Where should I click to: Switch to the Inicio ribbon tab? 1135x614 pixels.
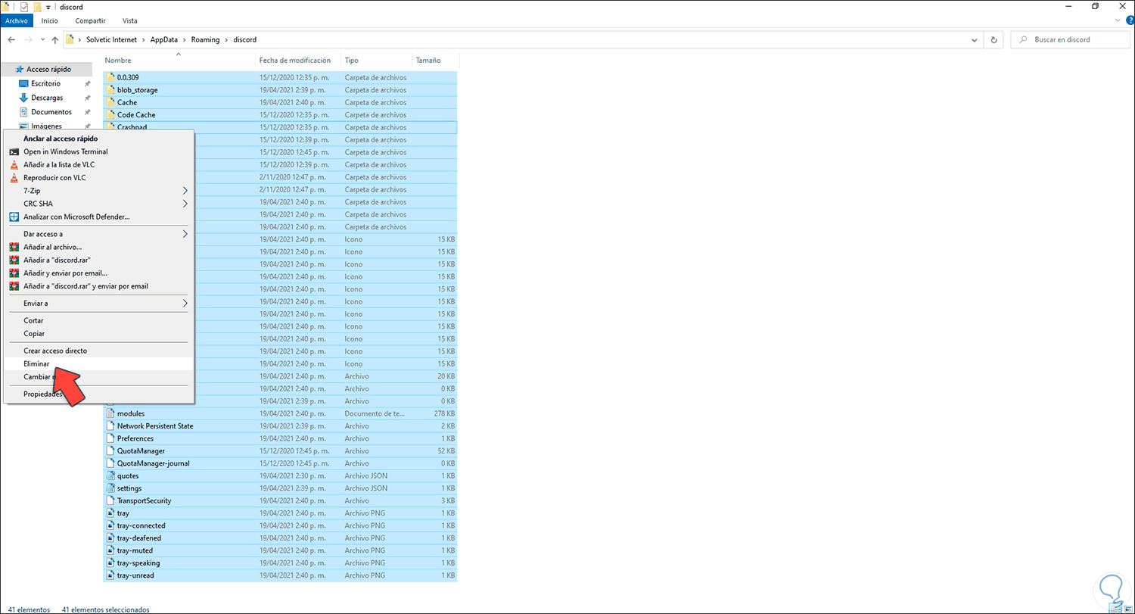tap(49, 20)
